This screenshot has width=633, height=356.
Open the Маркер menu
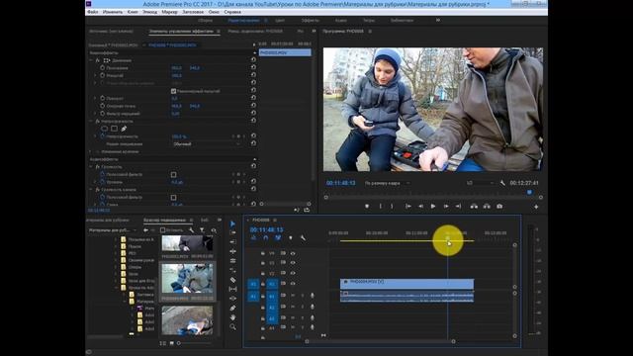coord(169,12)
